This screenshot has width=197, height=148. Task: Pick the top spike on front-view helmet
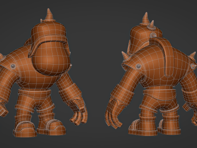pyautogui.click(x=49, y=15)
